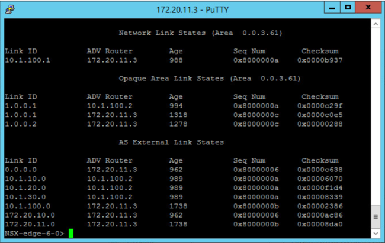
Task: Click the empty scrollbar track above thumb
Action: click(376, 116)
